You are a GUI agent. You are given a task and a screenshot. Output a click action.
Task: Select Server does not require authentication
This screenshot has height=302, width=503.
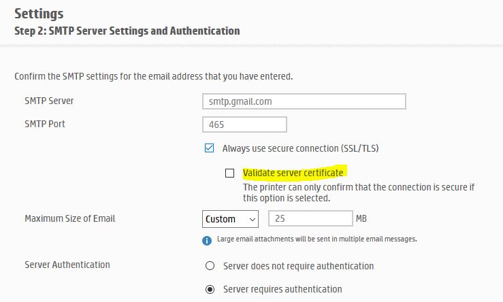pos(210,266)
